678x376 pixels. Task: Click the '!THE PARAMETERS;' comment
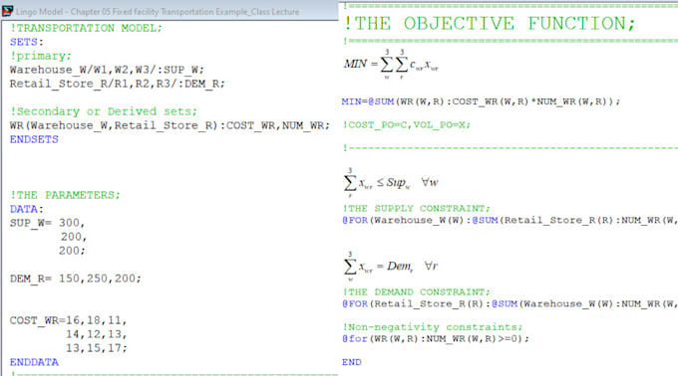(x=65, y=195)
